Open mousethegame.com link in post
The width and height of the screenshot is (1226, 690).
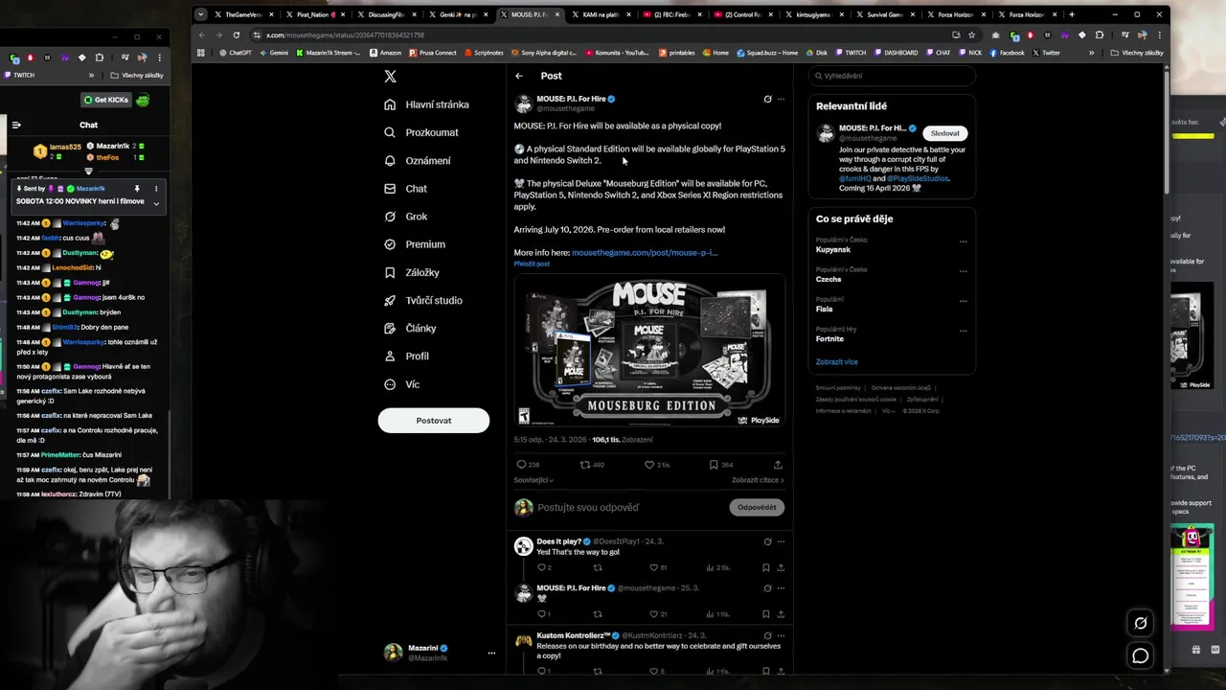tap(645, 253)
